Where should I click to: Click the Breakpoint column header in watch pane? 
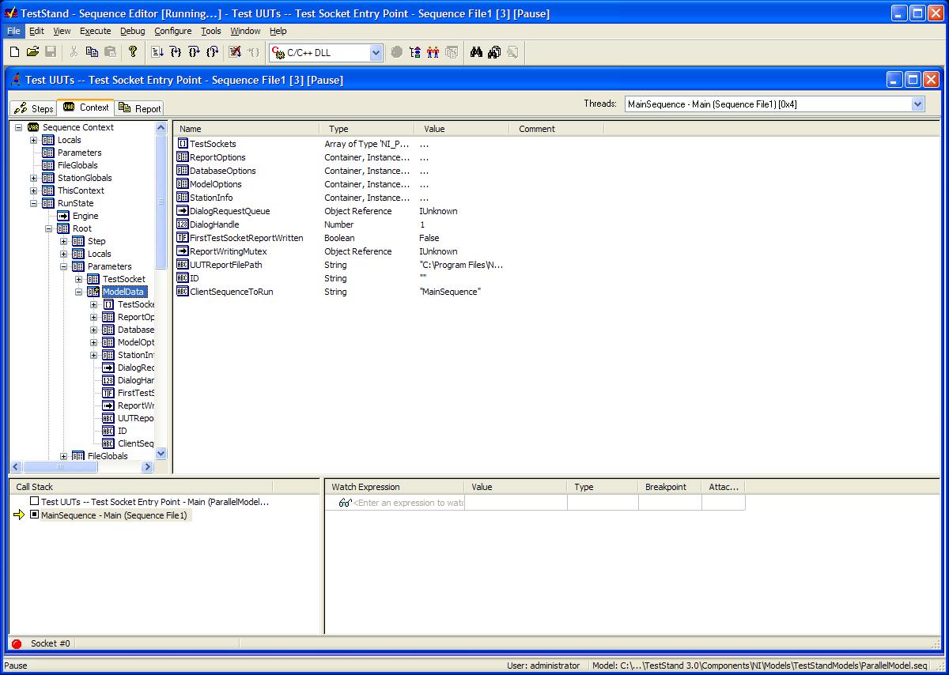point(670,487)
